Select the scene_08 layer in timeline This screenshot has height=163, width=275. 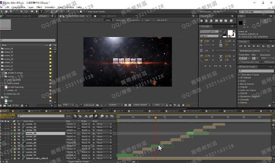45,133
